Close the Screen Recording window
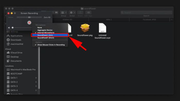Viewport: 180px width, 101px height. click(x=8, y=13)
